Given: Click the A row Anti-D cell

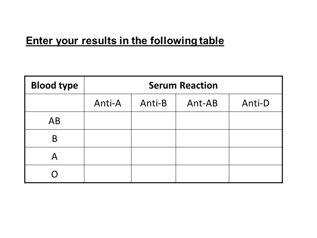Looking at the screenshot, I should (x=256, y=156).
